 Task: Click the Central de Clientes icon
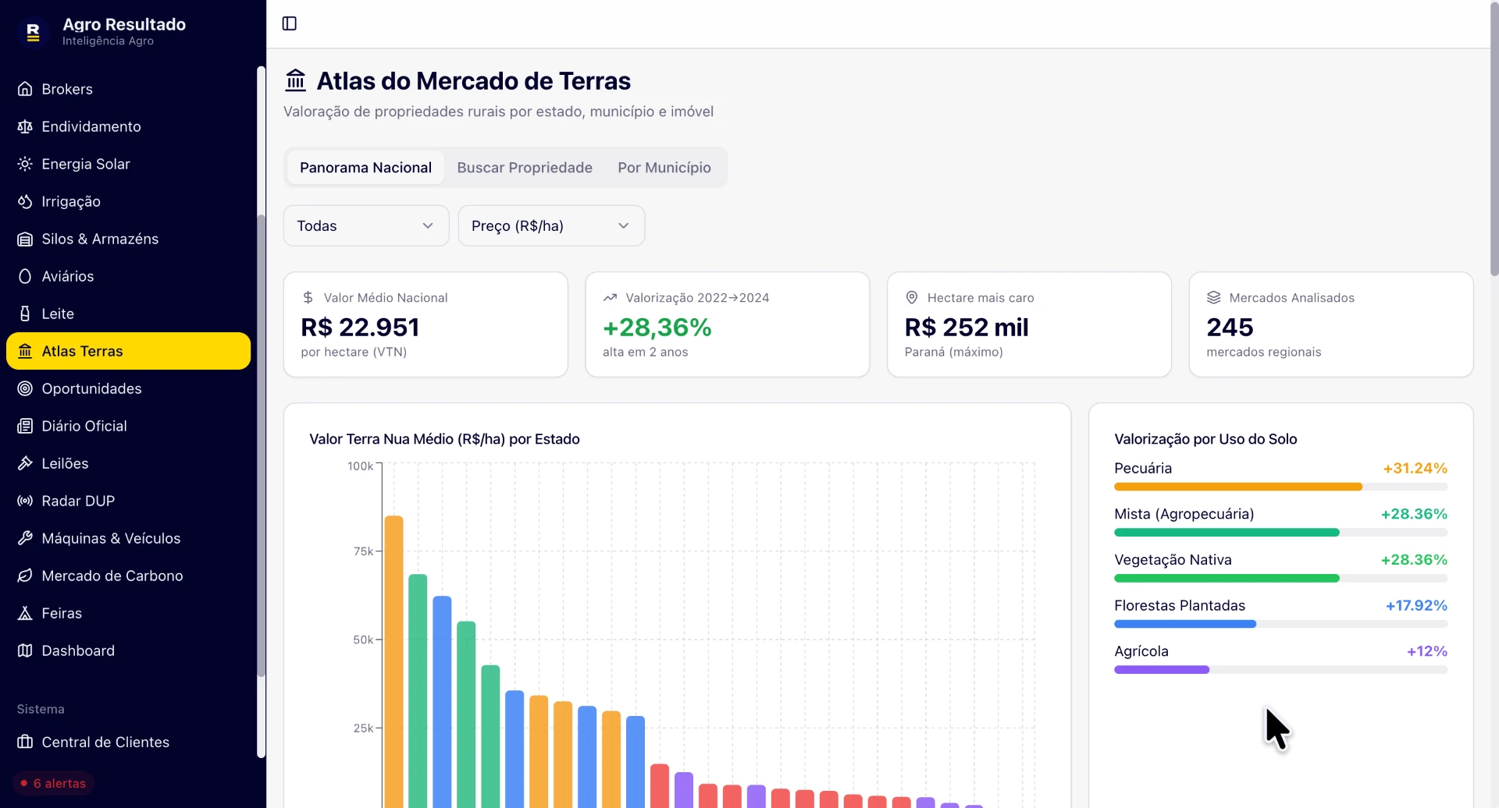(25, 742)
